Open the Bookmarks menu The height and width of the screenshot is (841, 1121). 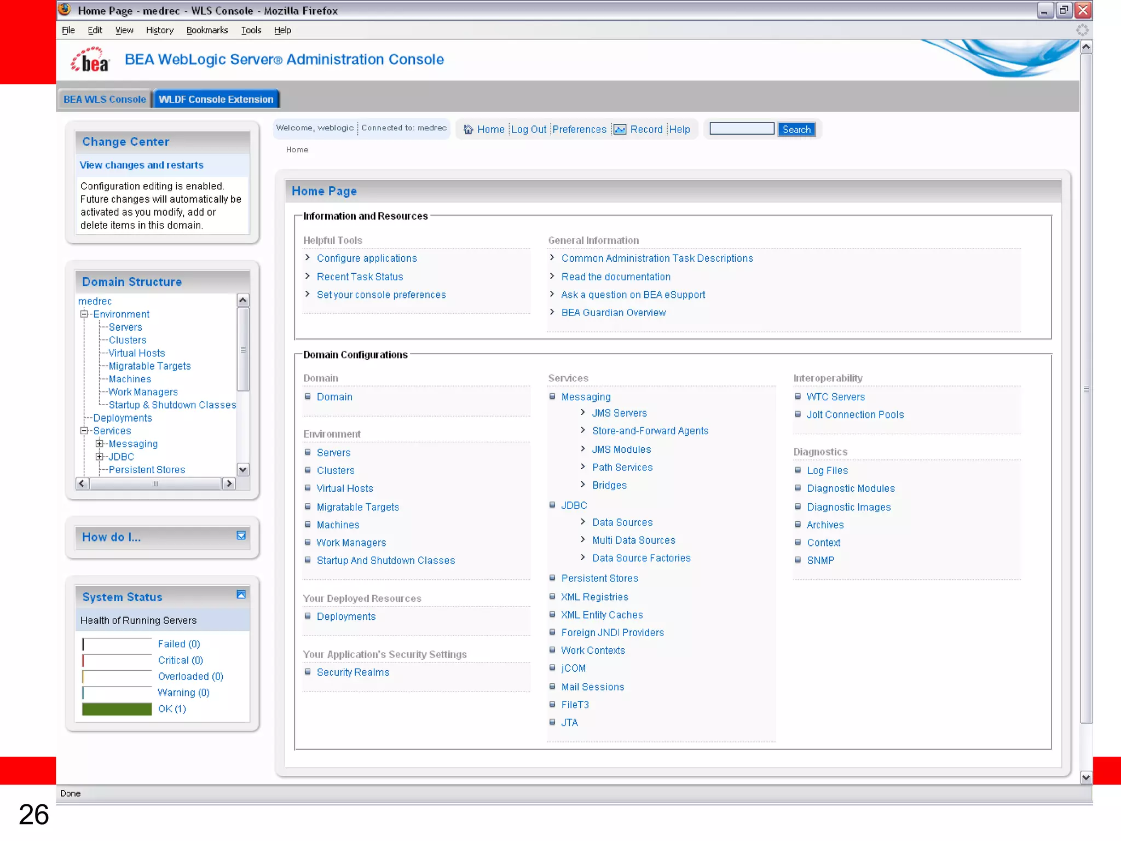point(207,30)
